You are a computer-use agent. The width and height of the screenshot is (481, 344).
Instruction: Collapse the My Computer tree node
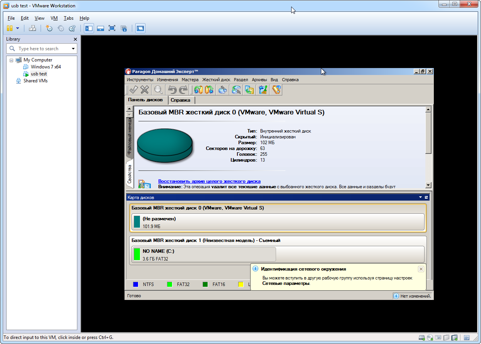click(x=11, y=60)
